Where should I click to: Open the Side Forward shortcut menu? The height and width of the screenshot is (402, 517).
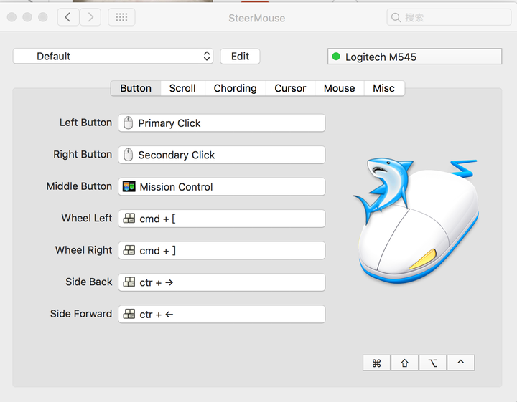coord(222,314)
